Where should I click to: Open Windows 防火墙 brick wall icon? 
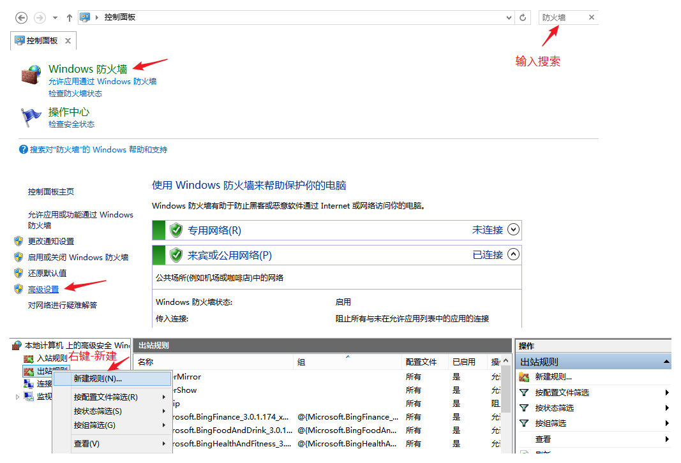tap(31, 75)
